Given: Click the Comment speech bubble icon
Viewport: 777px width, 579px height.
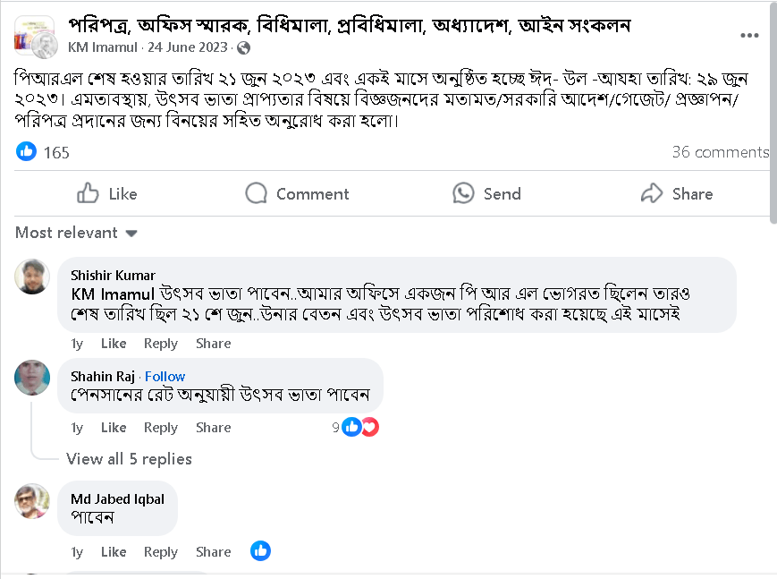Looking at the screenshot, I should (x=257, y=193).
